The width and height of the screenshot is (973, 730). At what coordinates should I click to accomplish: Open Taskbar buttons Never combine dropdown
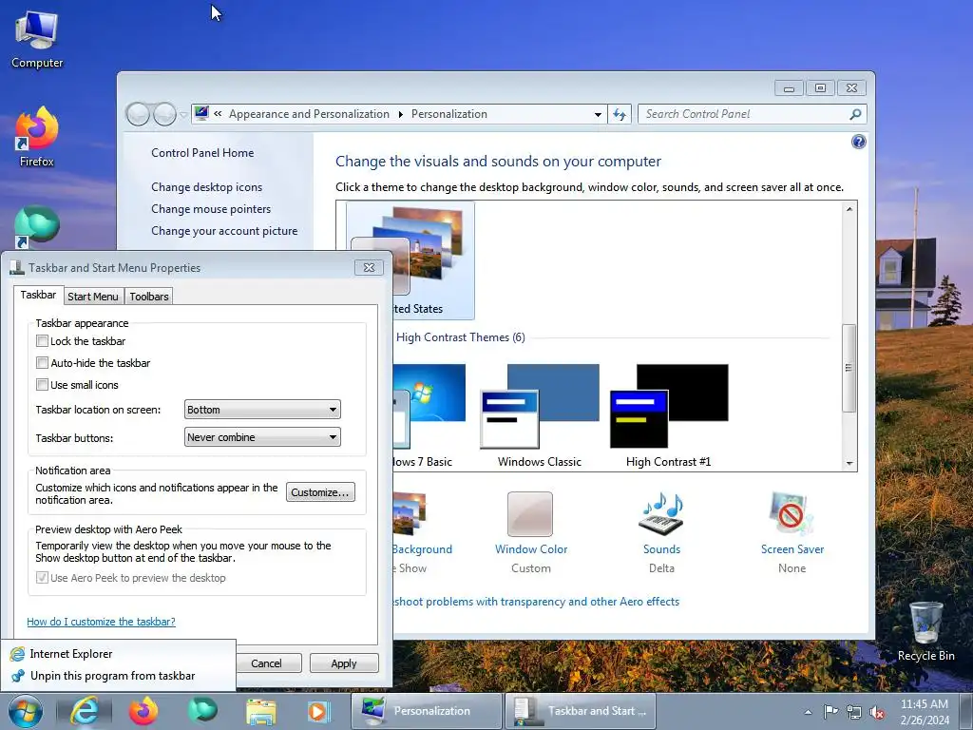262,437
